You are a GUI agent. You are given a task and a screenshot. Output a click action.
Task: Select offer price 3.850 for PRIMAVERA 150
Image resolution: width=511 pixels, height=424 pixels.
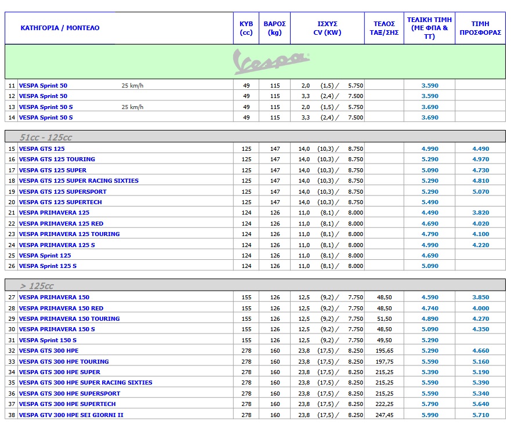point(481,297)
